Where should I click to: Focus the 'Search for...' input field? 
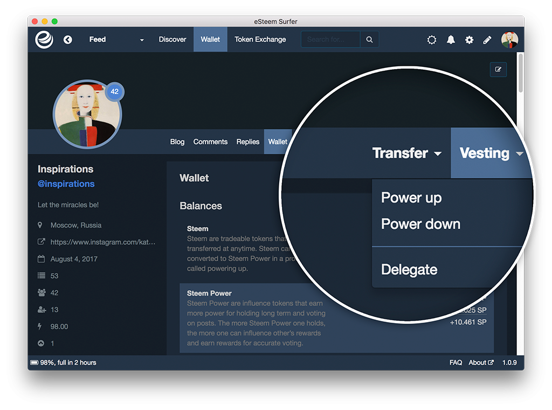click(x=330, y=39)
